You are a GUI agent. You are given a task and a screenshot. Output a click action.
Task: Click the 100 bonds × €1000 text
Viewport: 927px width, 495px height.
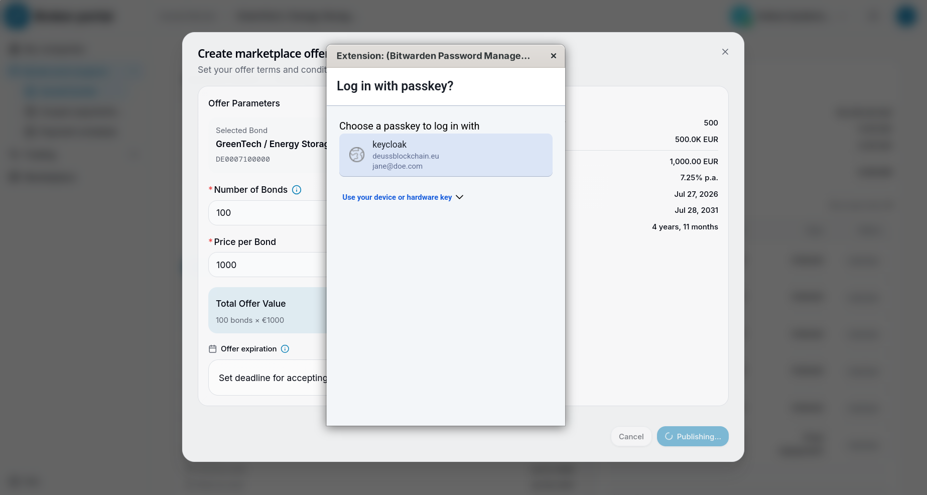pos(250,320)
